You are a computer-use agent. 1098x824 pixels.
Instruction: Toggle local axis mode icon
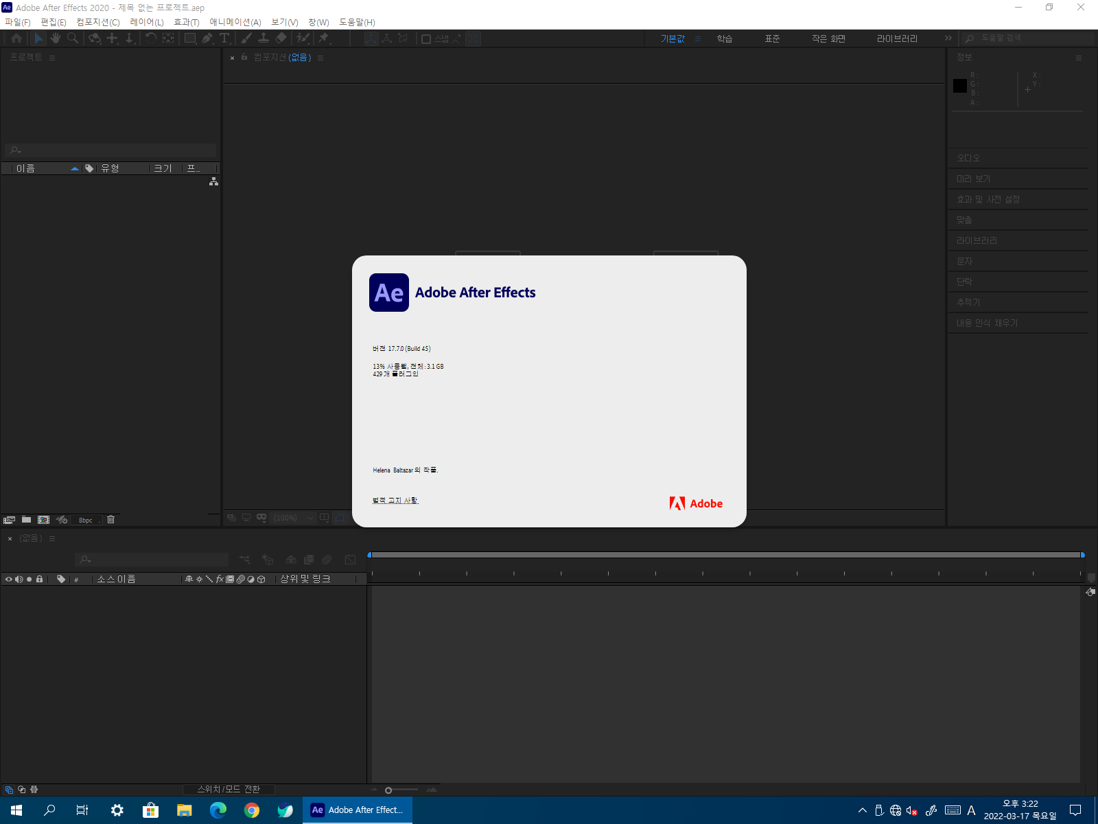(x=371, y=38)
